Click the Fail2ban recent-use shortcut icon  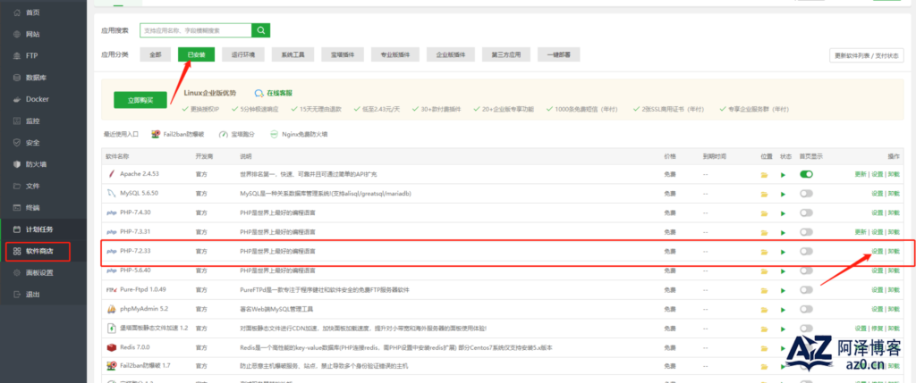pyautogui.click(x=157, y=134)
